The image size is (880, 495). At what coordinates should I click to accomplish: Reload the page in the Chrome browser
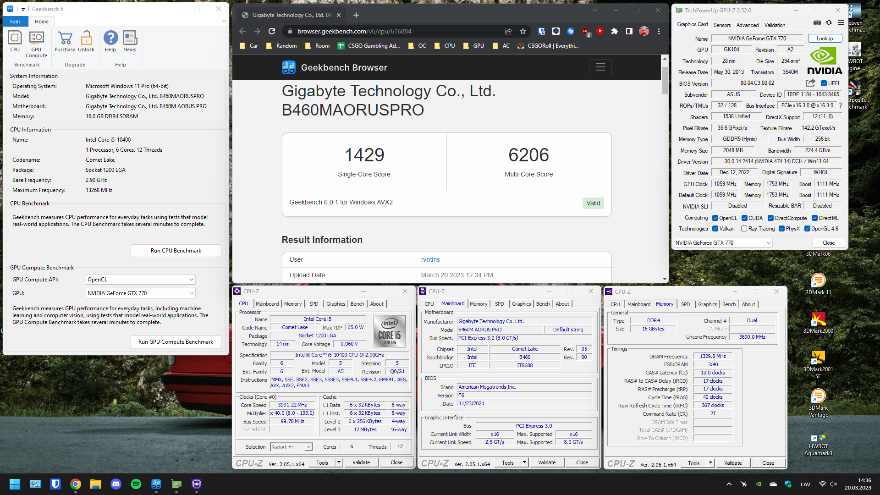pos(272,31)
